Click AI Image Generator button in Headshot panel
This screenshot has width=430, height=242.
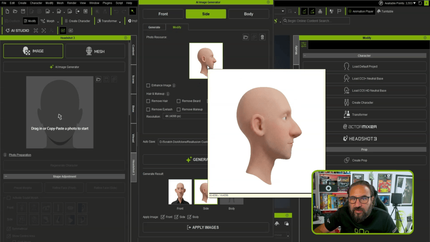coord(64,67)
